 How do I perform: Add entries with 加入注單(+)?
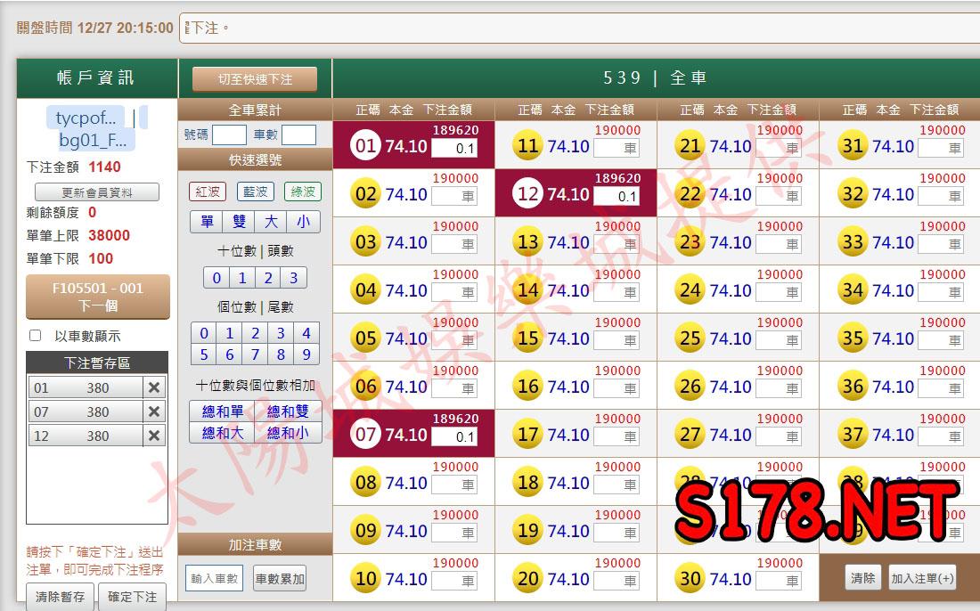click(922, 578)
